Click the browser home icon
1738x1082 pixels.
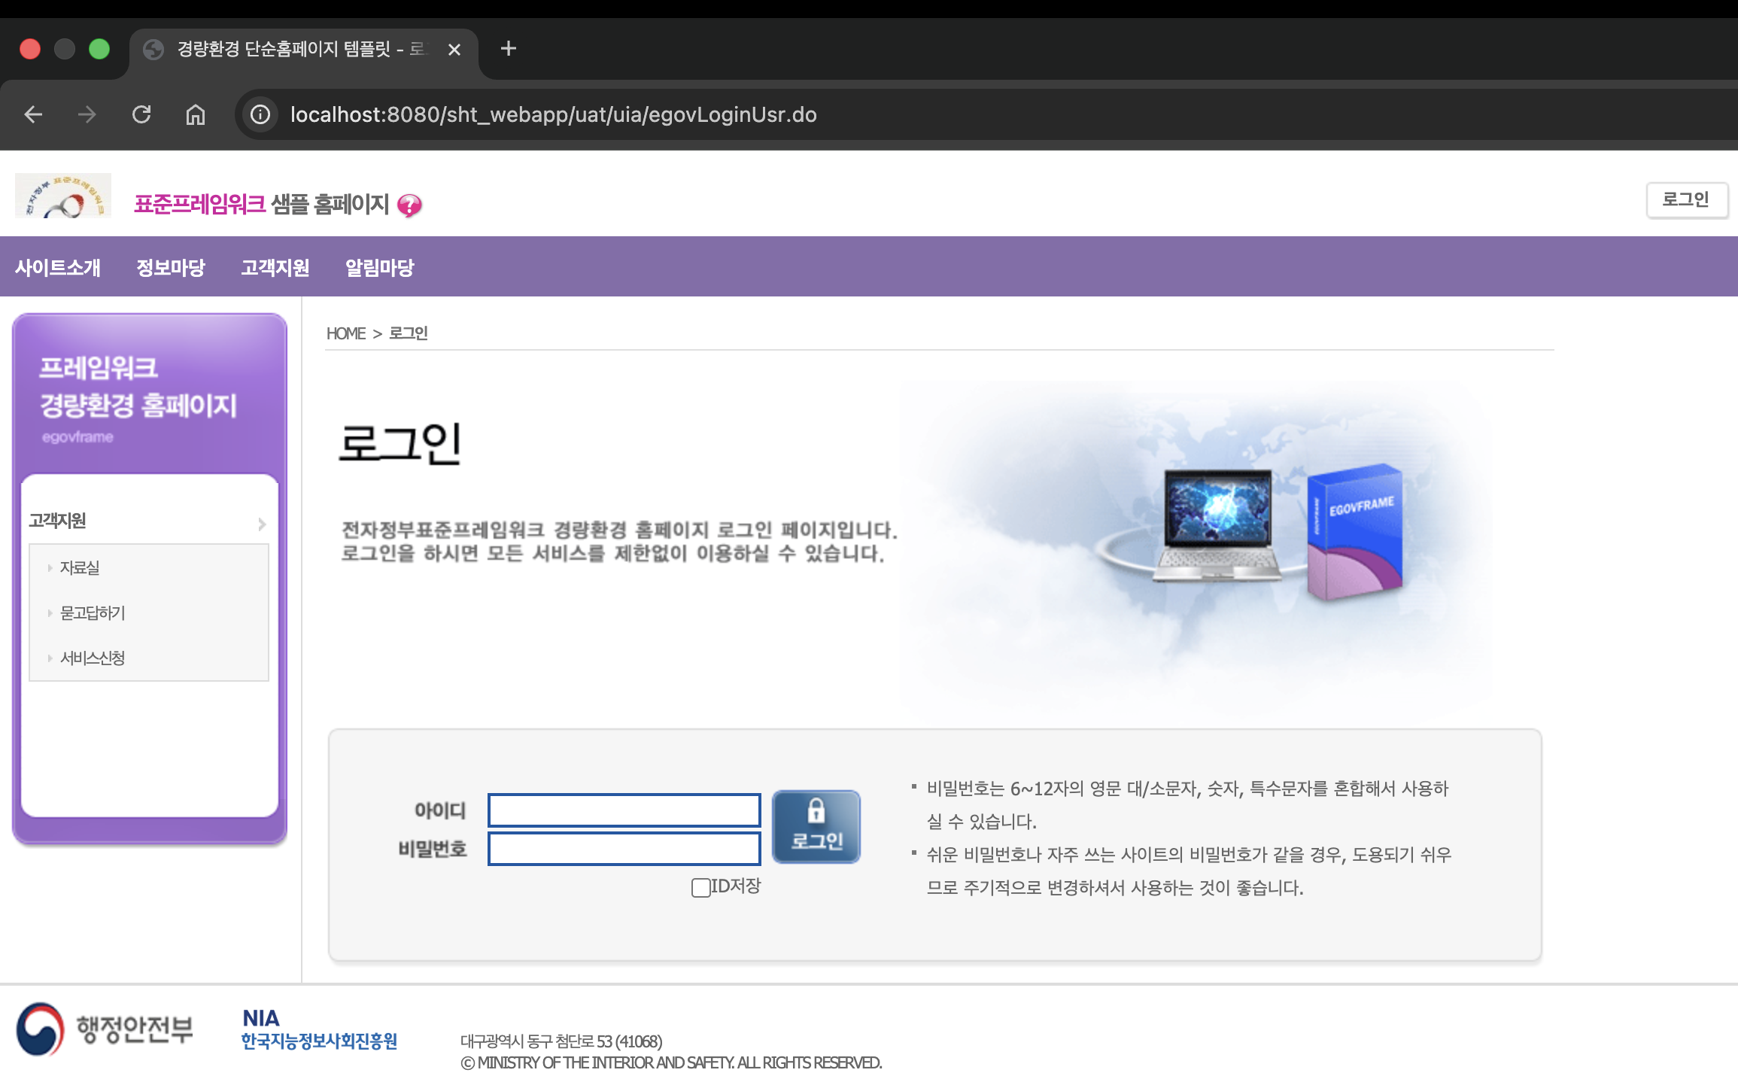pyautogui.click(x=196, y=114)
